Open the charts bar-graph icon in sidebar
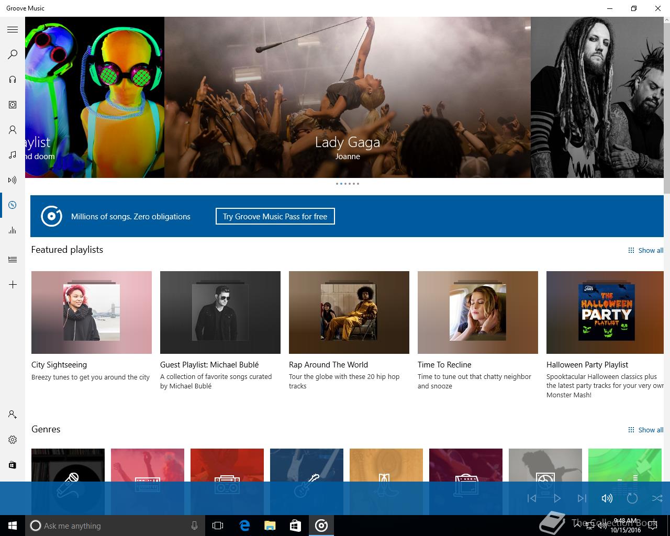670x536 pixels. (x=13, y=230)
